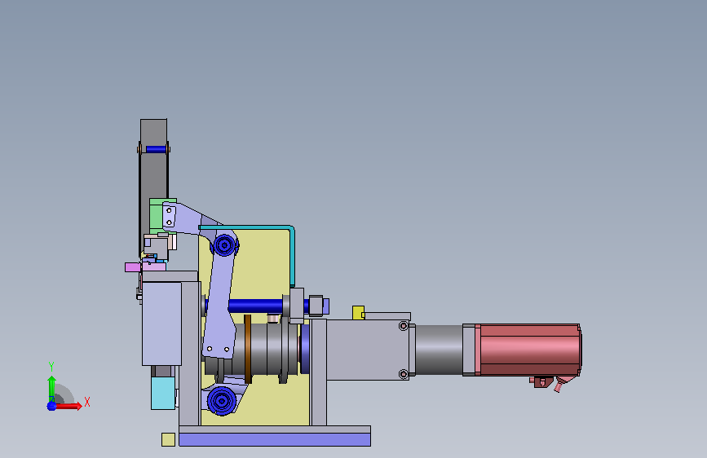Select the blue horizontal shaft
Viewport: 707px width, 458px height.
pyautogui.click(x=255, y=306)
